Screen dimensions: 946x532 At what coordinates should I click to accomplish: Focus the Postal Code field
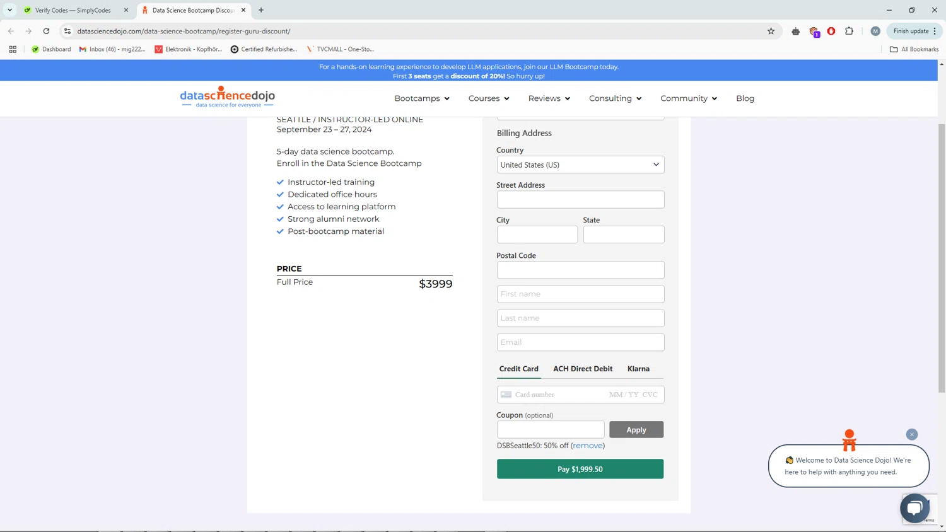pos(580,270)
